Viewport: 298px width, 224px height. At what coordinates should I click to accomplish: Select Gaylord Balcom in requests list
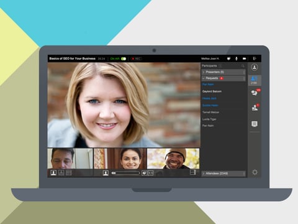(x=212, y=91)
